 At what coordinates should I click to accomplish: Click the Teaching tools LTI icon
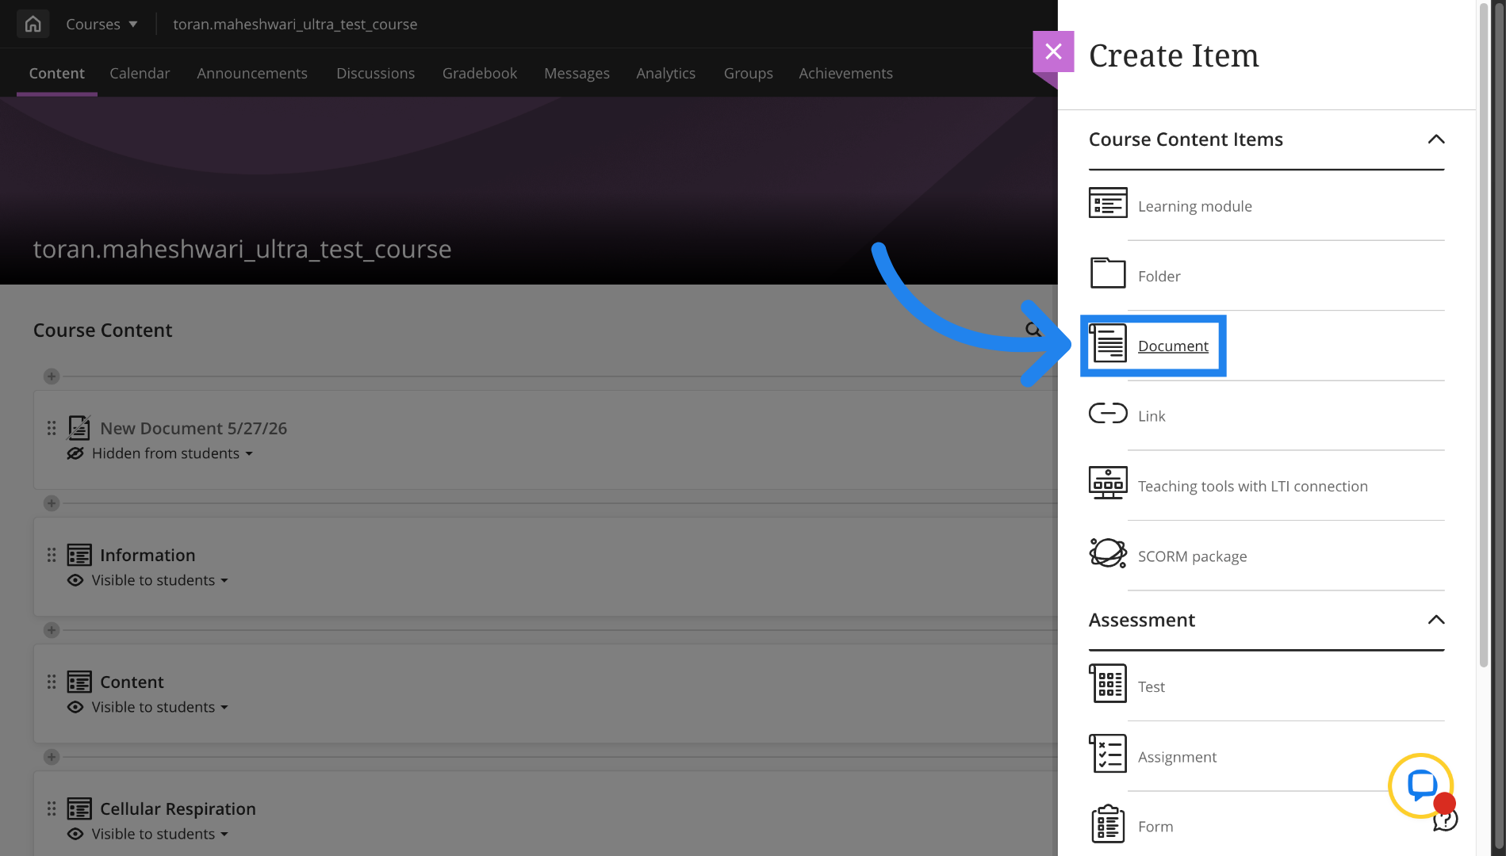(1108, 483)
